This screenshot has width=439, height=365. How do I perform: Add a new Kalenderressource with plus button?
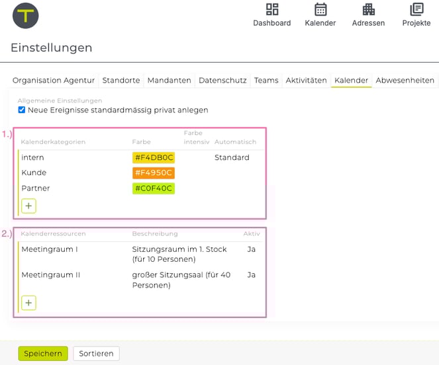29,303
